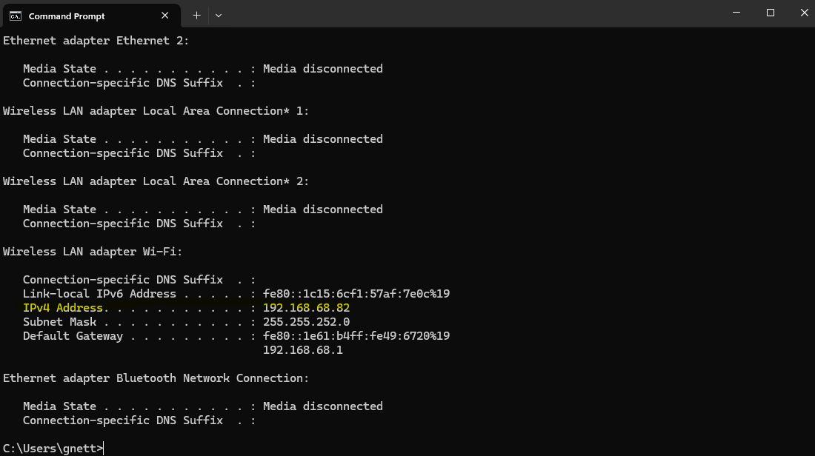Click IPv4 value 192.168.68.82
Screen dimensions: 815x456
tap(306, 308)
